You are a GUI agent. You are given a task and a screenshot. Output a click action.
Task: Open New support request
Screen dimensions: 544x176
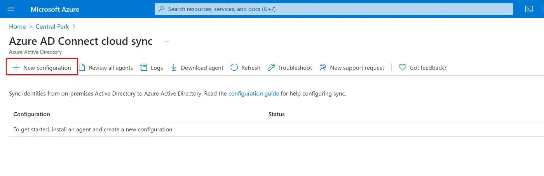[x=352, y=68]
